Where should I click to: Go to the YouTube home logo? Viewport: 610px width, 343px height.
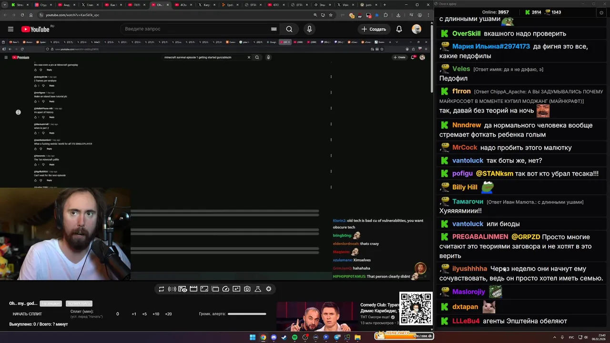point(36,29)
